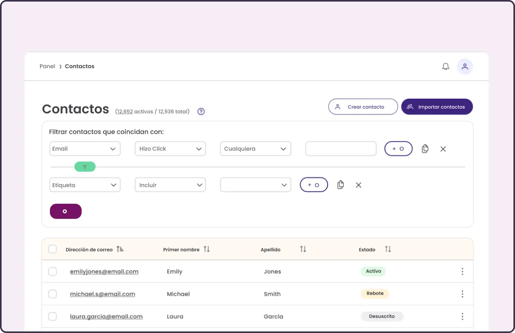Click Contactos breadcrumb item
This screenshot has height=333, width=515.
point(80,66)
